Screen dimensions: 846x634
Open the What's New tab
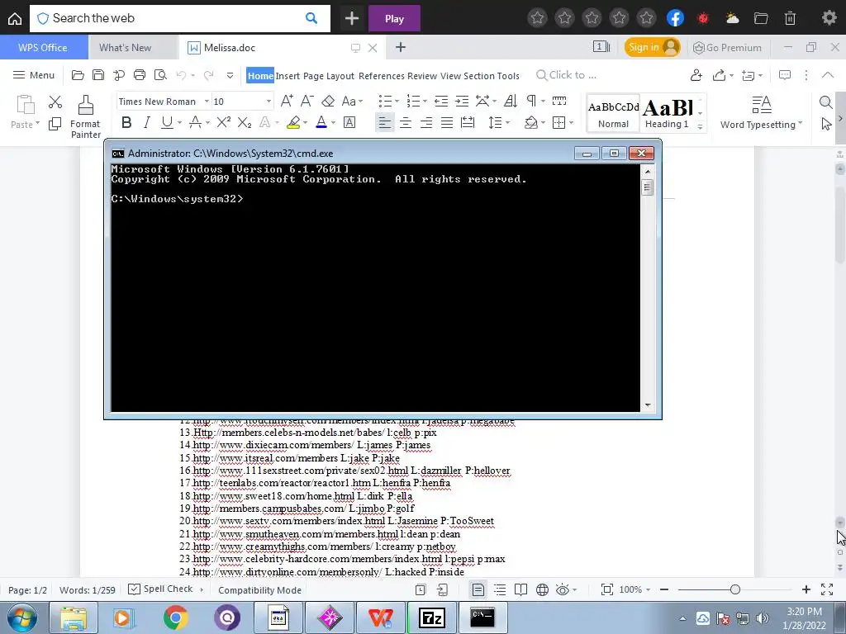tap(126, 47)
